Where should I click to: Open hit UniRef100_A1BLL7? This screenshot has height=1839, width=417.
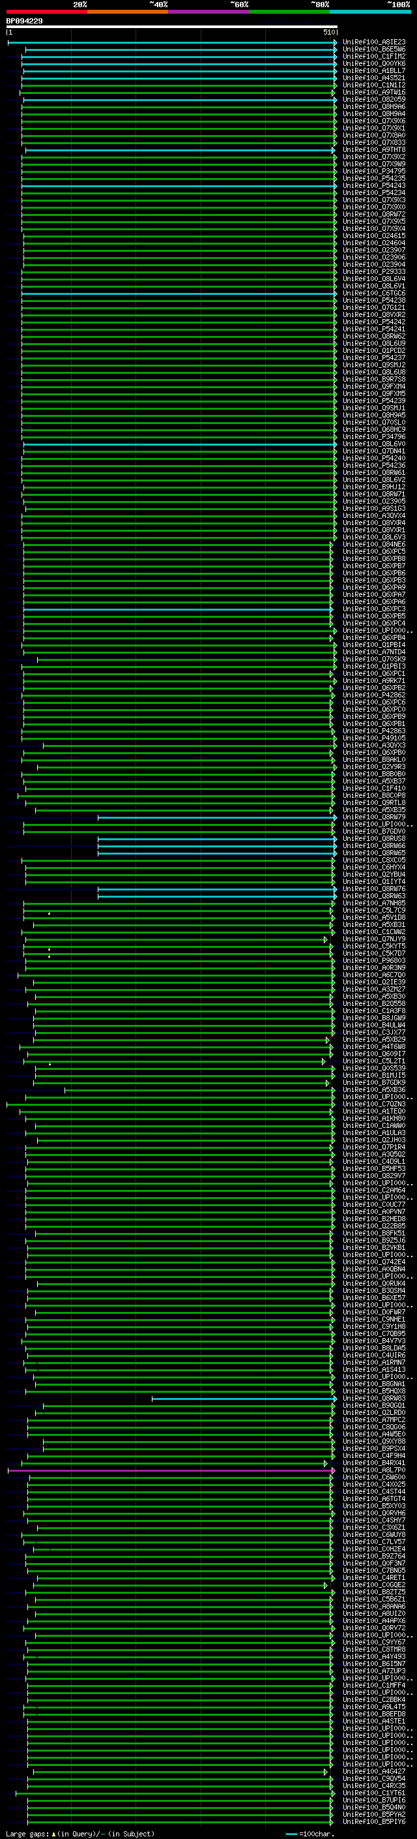(373, 70)
